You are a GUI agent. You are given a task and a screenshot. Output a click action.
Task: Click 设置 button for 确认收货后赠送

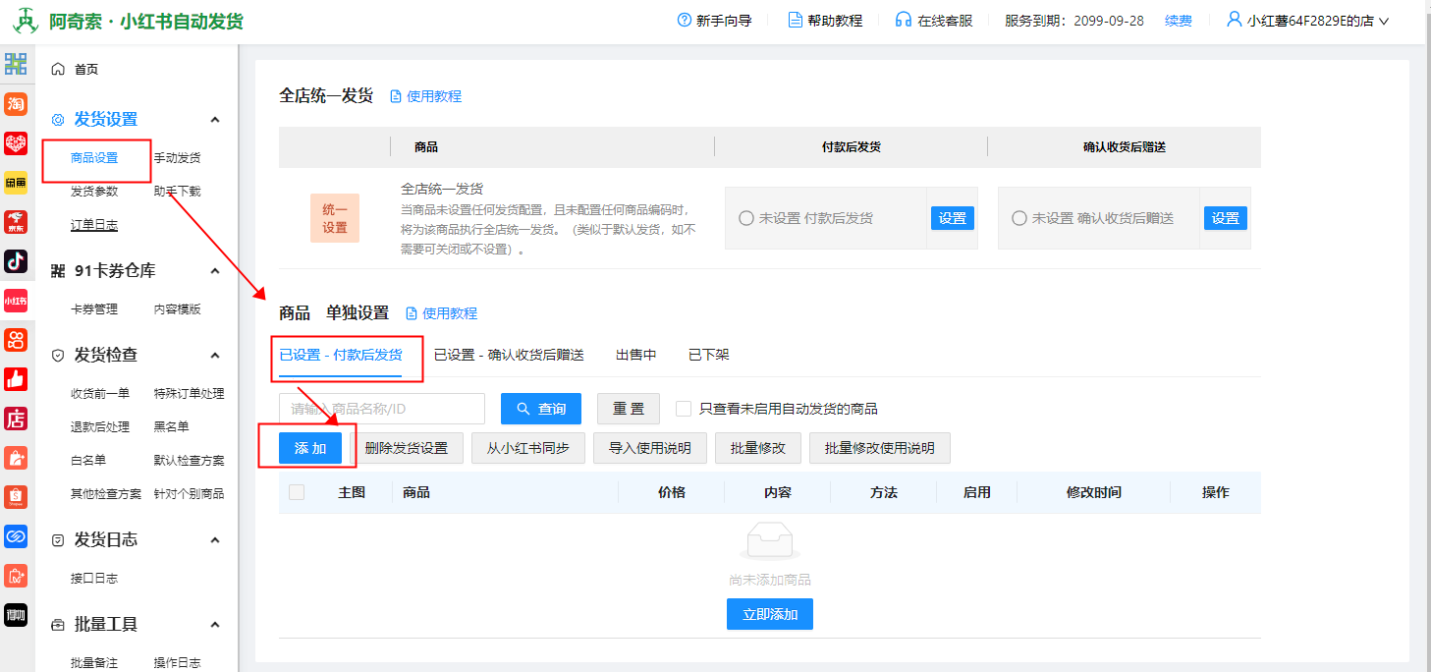1226,218
